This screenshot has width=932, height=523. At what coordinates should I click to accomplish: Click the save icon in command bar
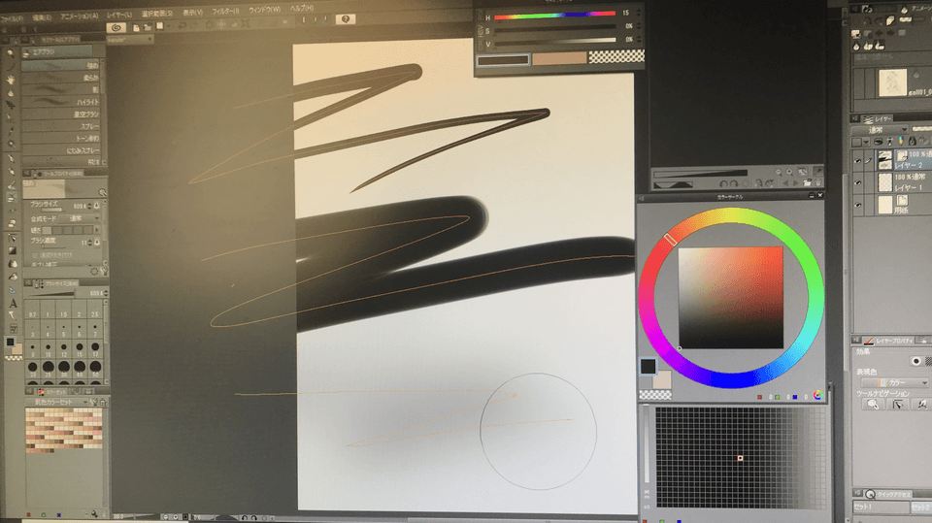coord(159,26)
